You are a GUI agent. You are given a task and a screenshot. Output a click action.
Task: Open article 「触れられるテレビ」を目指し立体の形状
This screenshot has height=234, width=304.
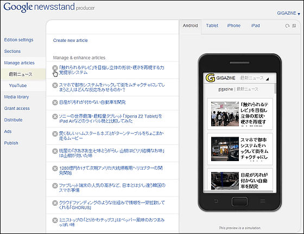111,70
